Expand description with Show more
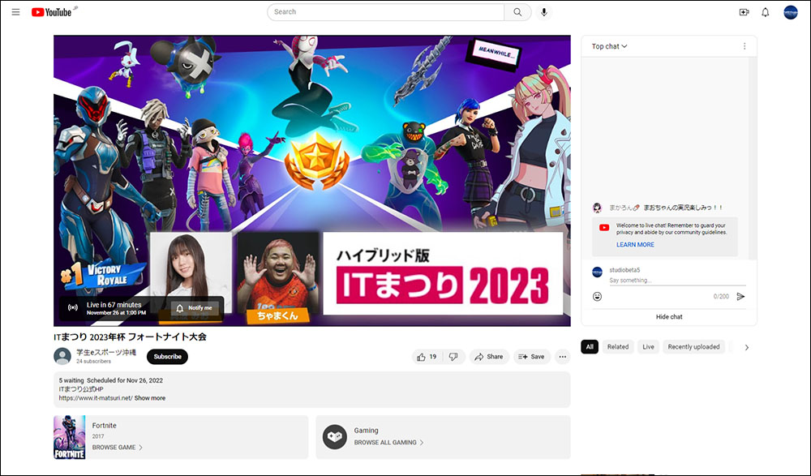 [150, 398]
